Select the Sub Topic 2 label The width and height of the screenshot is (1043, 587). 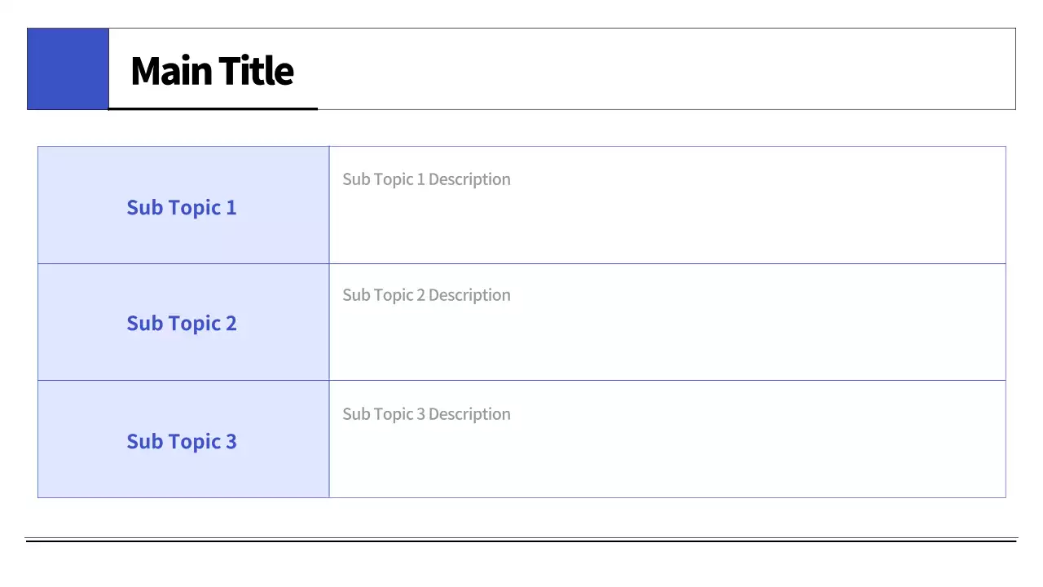(181, 324)
